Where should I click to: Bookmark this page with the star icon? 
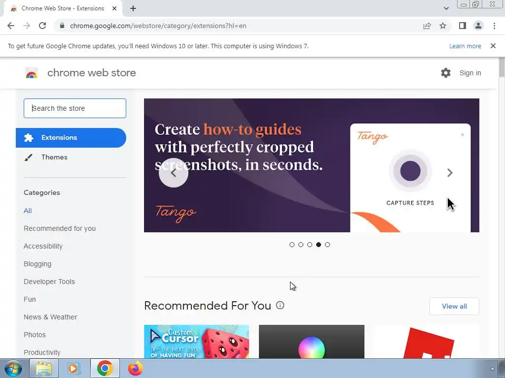tap(443, 26)
